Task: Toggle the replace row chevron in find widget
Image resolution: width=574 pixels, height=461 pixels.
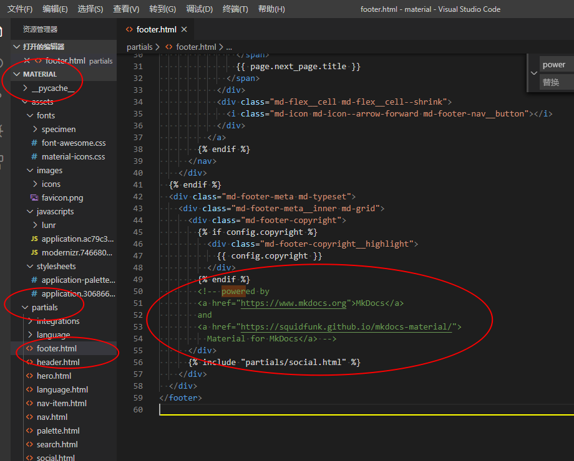Action: point(534,73)
